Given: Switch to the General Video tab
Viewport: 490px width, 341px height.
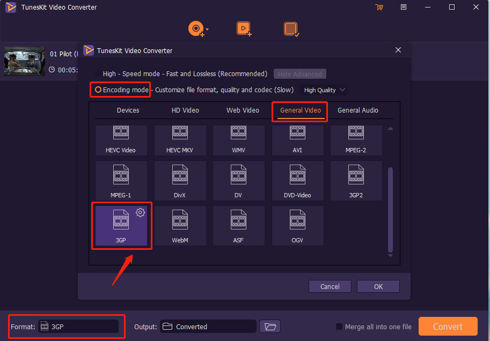Looking at the screenshot, I should [301, 110].
